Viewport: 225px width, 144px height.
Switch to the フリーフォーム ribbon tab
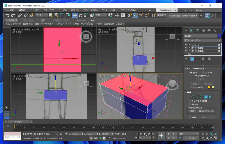28,20
